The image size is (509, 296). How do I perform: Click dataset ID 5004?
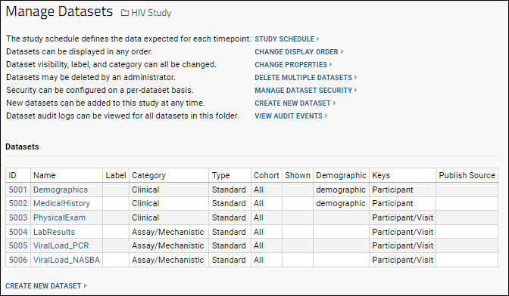pyautogui.click(x=18, y=232)
